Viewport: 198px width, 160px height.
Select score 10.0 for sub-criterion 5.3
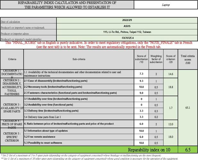[141, 143]
